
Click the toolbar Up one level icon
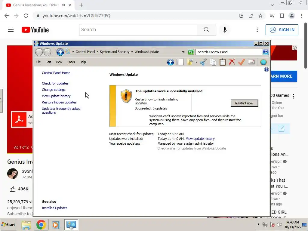tap(171, 62)
